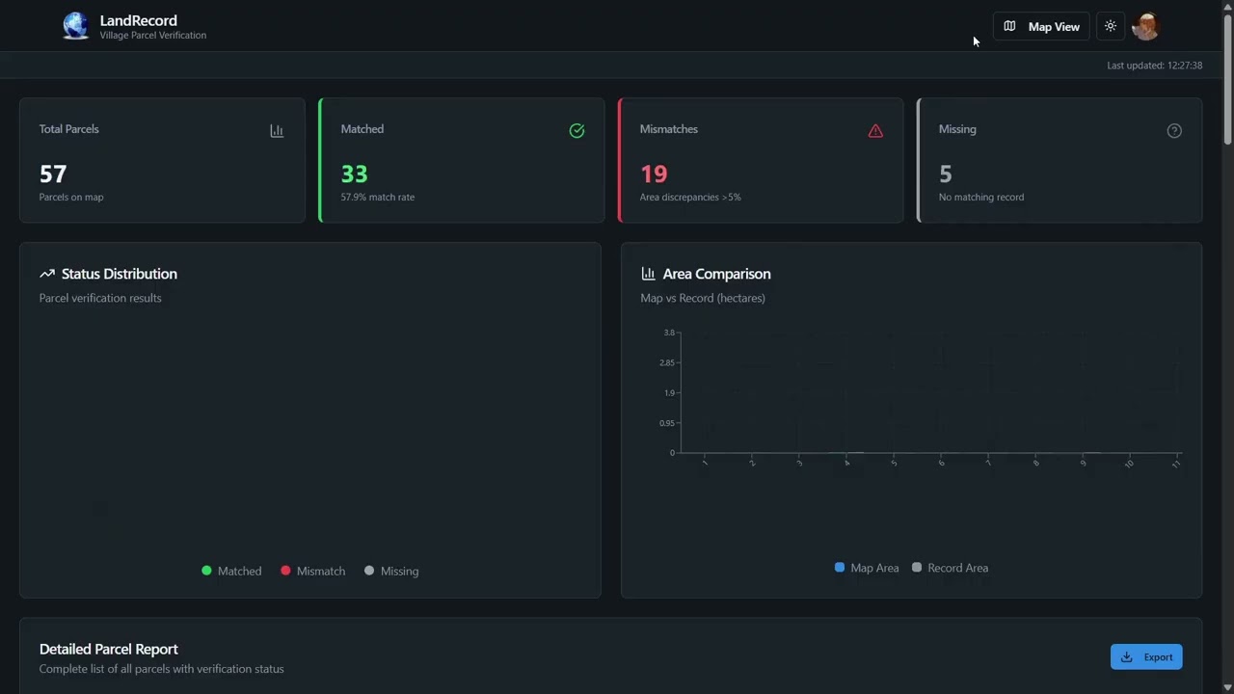This screenshot has height=694, width=1234.
Task: Open the Map View button
Action: point(1041,26)
